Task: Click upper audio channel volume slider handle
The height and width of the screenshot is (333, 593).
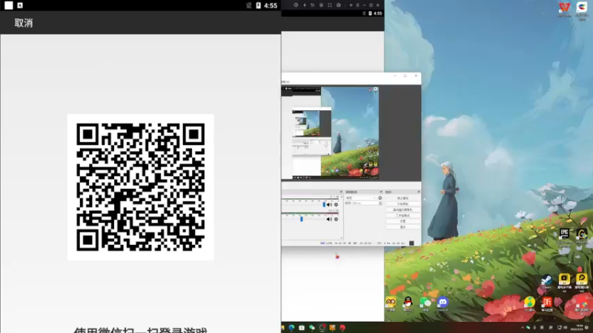Action: click(324, 205)
